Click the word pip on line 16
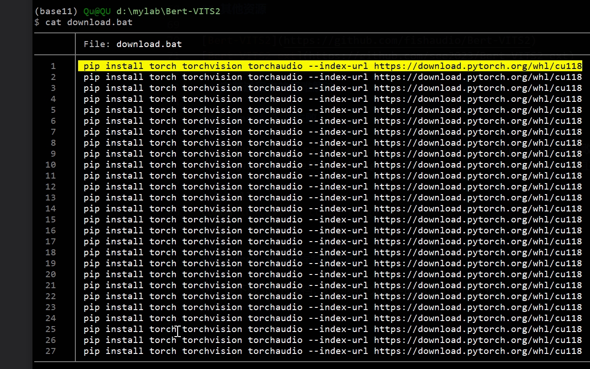This screenshot has height=369, width=590. click(91, 231)
